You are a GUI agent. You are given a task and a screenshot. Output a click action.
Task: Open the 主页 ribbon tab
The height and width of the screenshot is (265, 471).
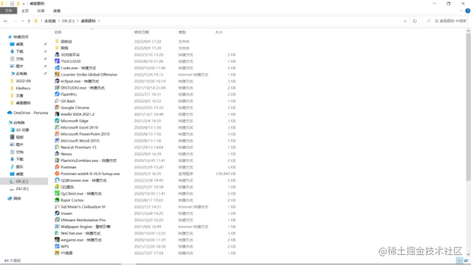pyautogui.click(x=25, y=11)
